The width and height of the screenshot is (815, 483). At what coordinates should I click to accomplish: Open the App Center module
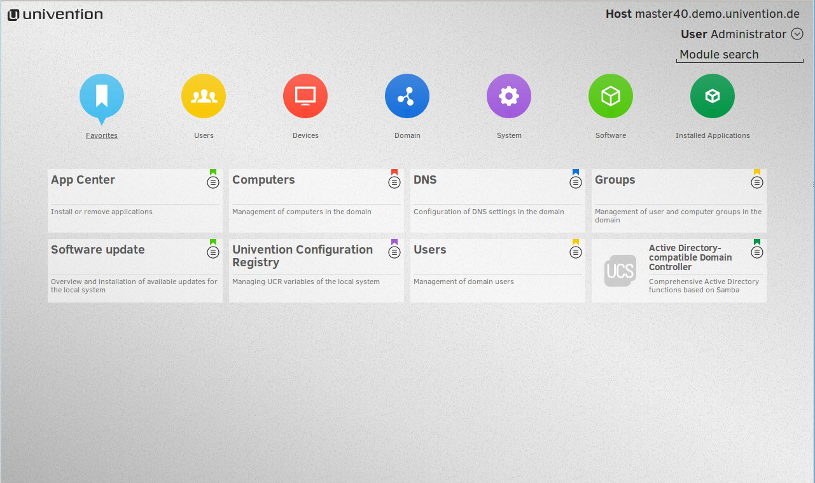[135, 200]
